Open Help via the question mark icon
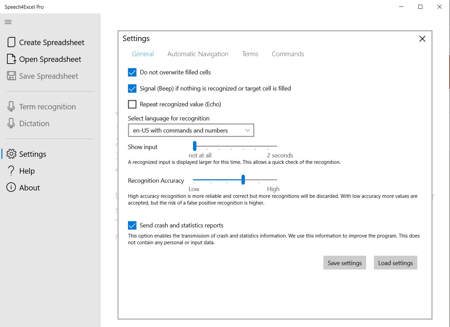Image resolution: width=450 pixels, height=327 pixels. [x=11, y=171]
